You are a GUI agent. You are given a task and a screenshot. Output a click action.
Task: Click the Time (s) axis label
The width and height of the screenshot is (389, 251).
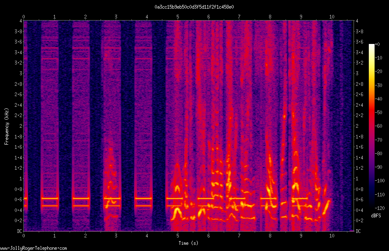(x=188, y=243)
